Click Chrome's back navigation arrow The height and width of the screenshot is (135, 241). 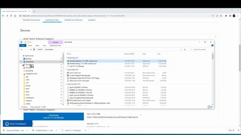[3, 16]
